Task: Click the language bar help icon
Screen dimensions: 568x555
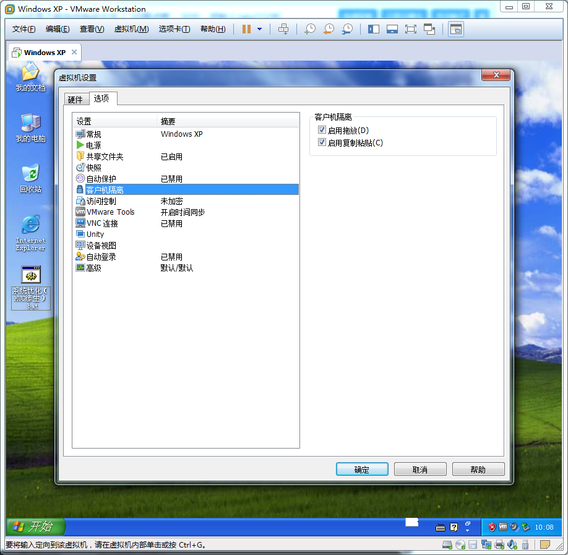Action: click(454, 527)
